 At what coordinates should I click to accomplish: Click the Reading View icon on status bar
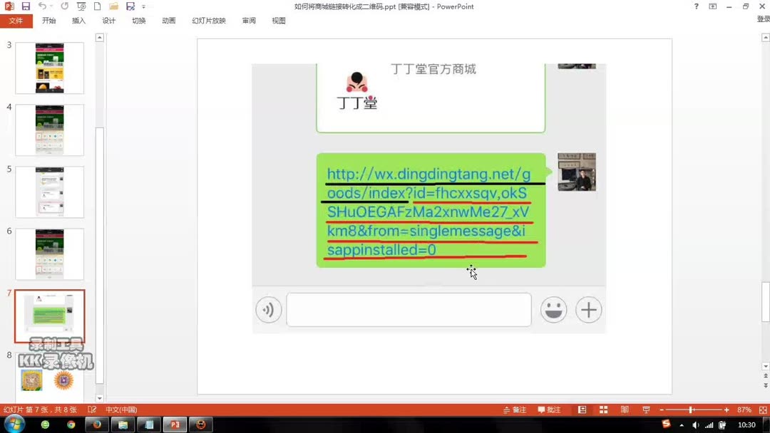coord(625,409)
